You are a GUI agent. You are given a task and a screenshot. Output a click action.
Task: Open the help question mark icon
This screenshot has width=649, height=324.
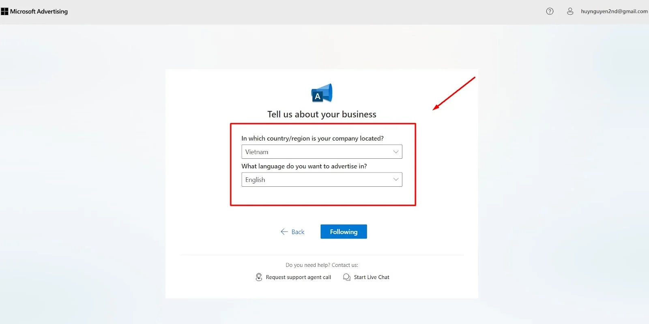point(550,11)
